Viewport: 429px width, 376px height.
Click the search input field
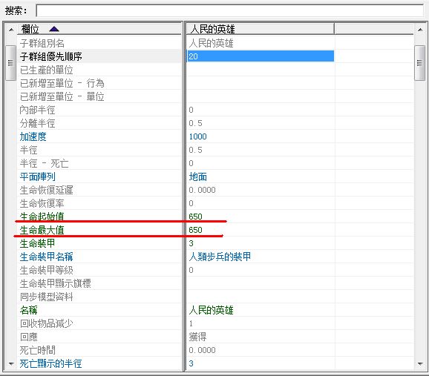[230, 10]
